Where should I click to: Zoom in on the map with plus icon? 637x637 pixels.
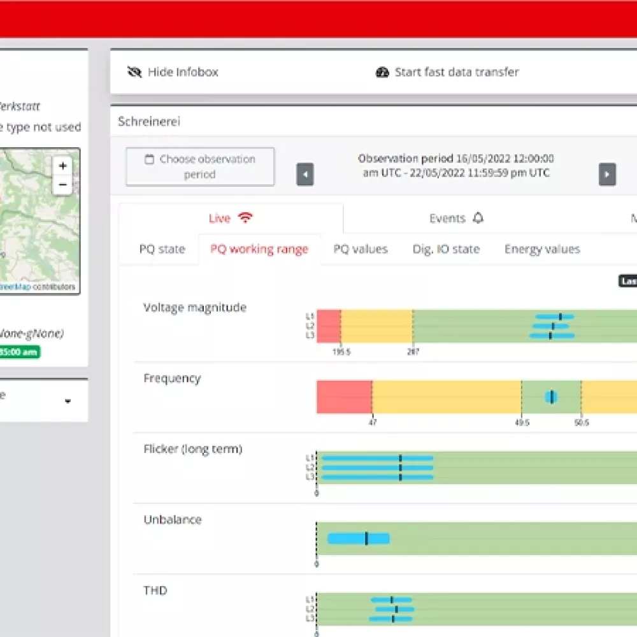(62, 165)
